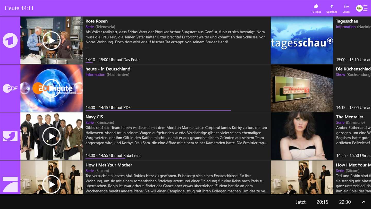The height and width of the screenshot is (209, 371).
Task: Play Rote Rosen live stream
Action: coord(52,41)
